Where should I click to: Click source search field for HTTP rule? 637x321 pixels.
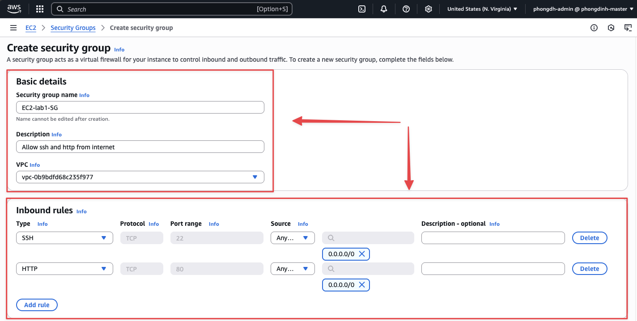point(368,269)
